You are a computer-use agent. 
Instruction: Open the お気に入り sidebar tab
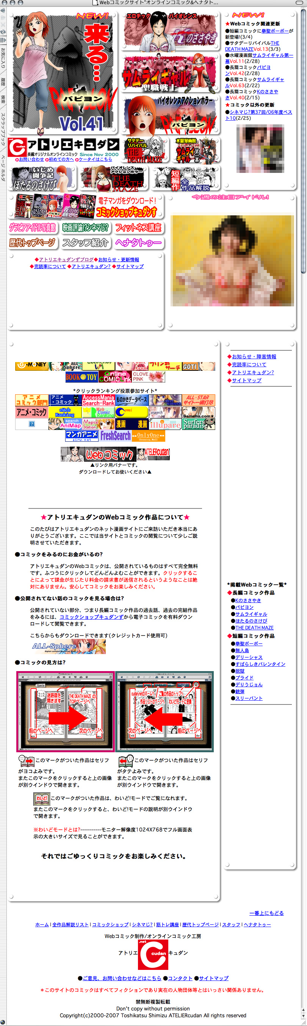(3, 58)
